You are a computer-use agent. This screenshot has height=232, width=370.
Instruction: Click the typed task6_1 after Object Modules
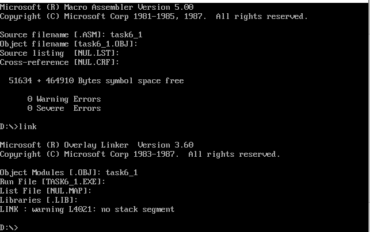[121, 173]
